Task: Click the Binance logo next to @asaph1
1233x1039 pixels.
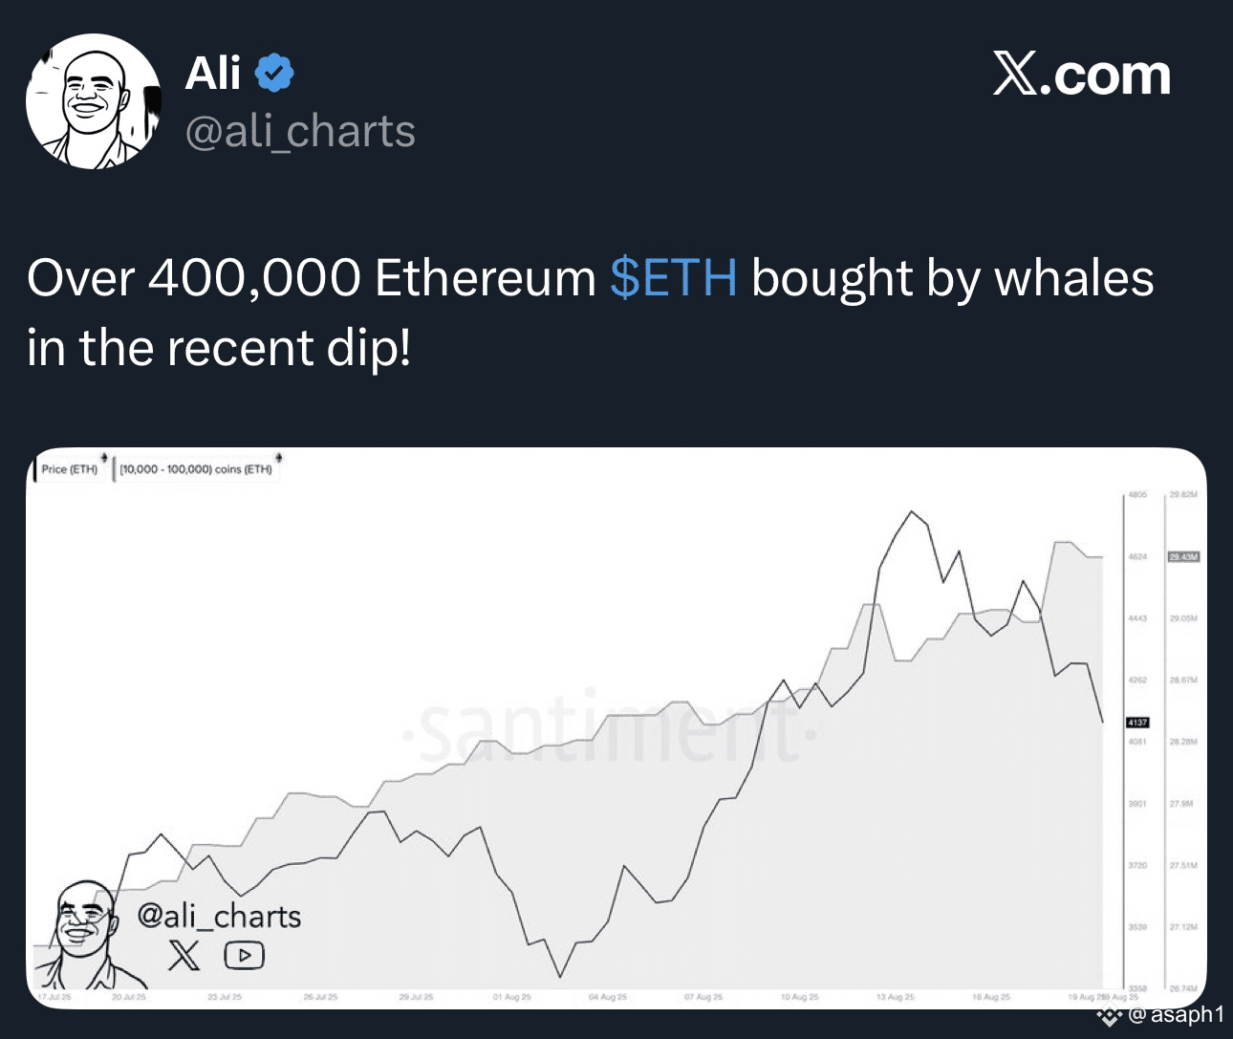Action: click(x=1110, y=1015)
